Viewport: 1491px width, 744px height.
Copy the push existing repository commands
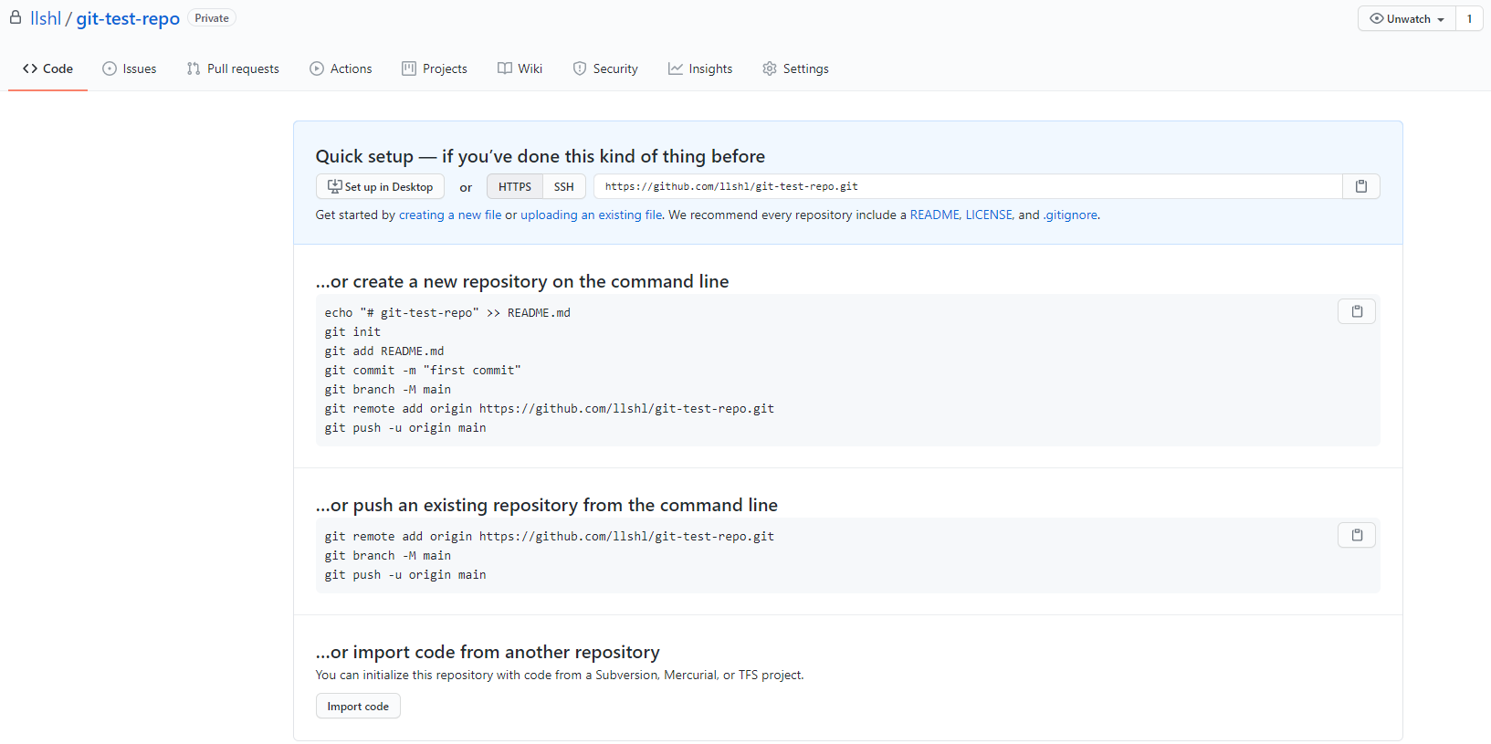pos(1357,535)
